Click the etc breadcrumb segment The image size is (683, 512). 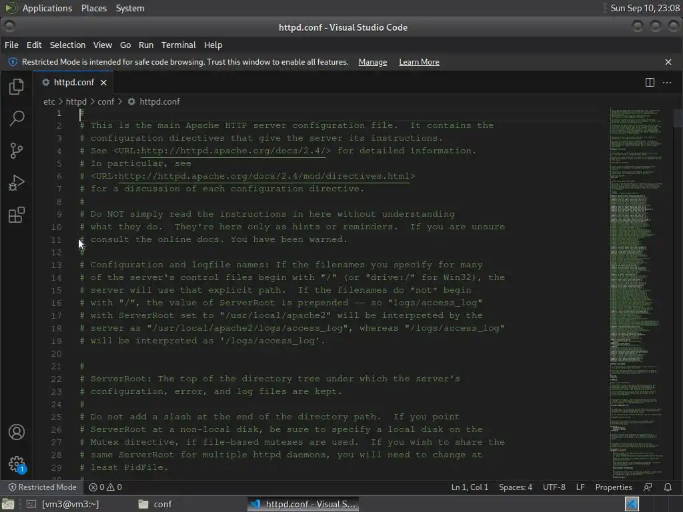[49, 101]
